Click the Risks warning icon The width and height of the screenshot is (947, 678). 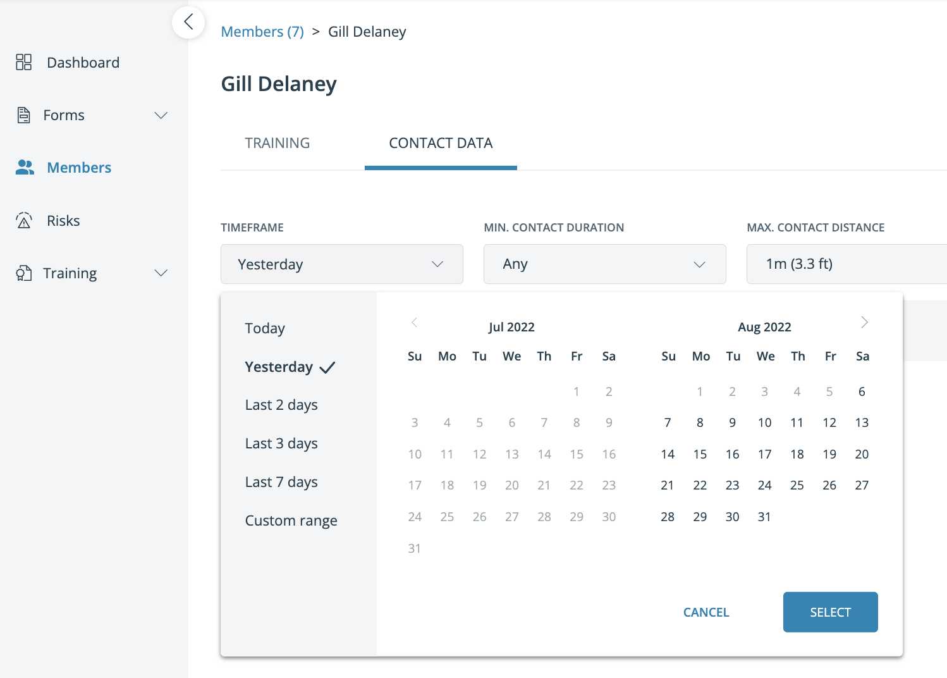coord(24,220)
